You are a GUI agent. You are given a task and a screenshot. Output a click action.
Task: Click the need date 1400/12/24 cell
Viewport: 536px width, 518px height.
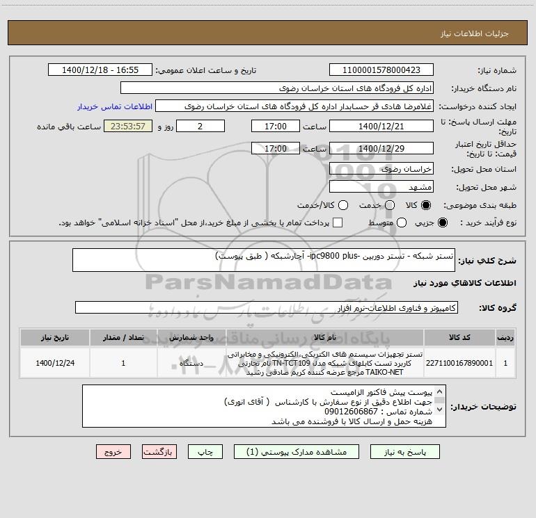pos(55,363)
